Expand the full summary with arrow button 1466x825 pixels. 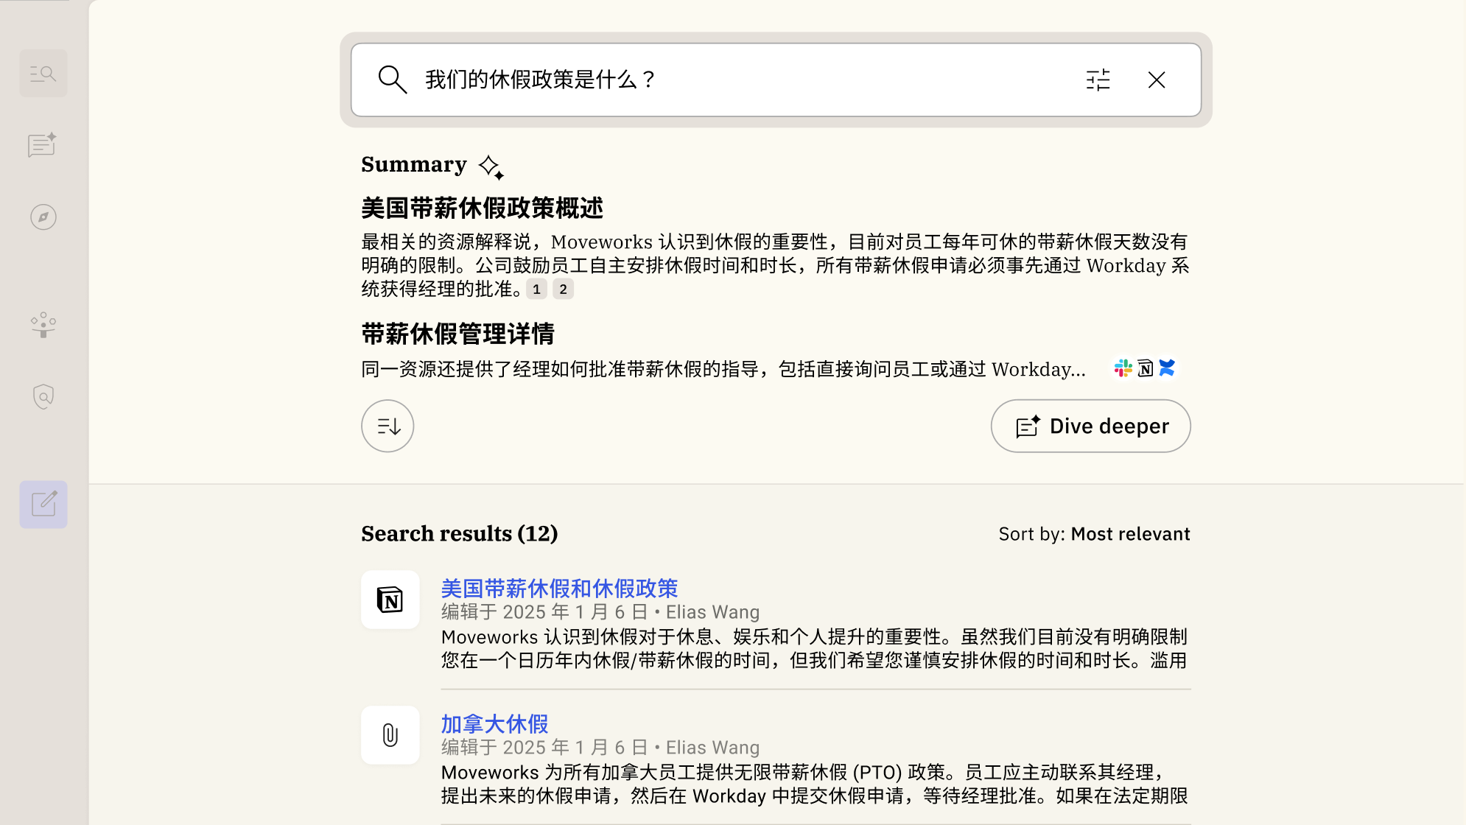point(387,426)
